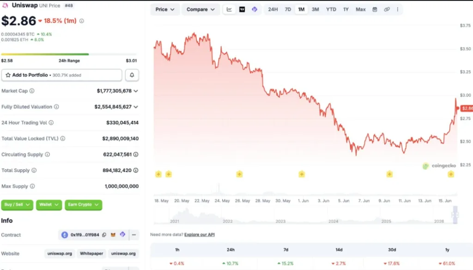Image resolution: width=473 pixels, height=270 pixels.
Task: Click the historical range slider handle
Action: click(x=455, y=215)
